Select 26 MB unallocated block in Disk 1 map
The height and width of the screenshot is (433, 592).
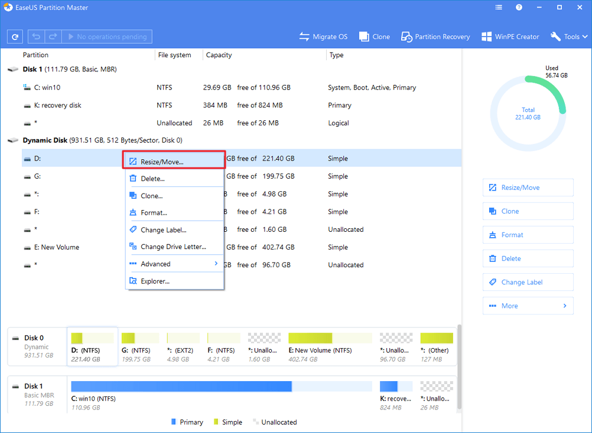click(437, 396)
